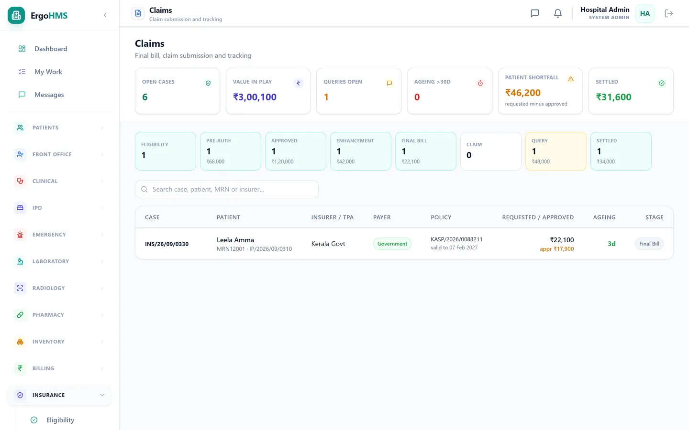The image size is (689, 430).
Task: Click the search case input field
Action: click(227, 189)
